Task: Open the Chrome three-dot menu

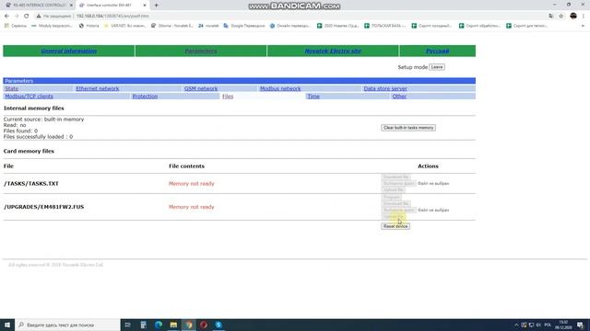Action: tap(584, 17)
